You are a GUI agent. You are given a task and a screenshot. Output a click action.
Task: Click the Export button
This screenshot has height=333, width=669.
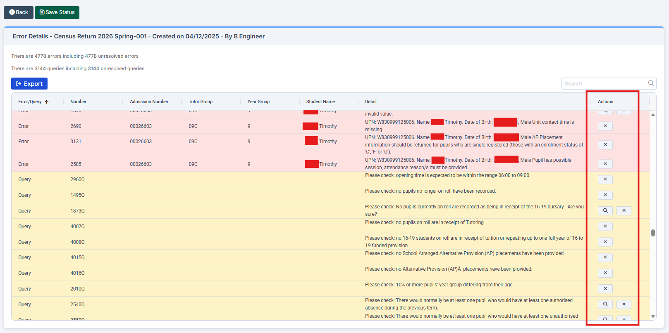click(29, 84)
